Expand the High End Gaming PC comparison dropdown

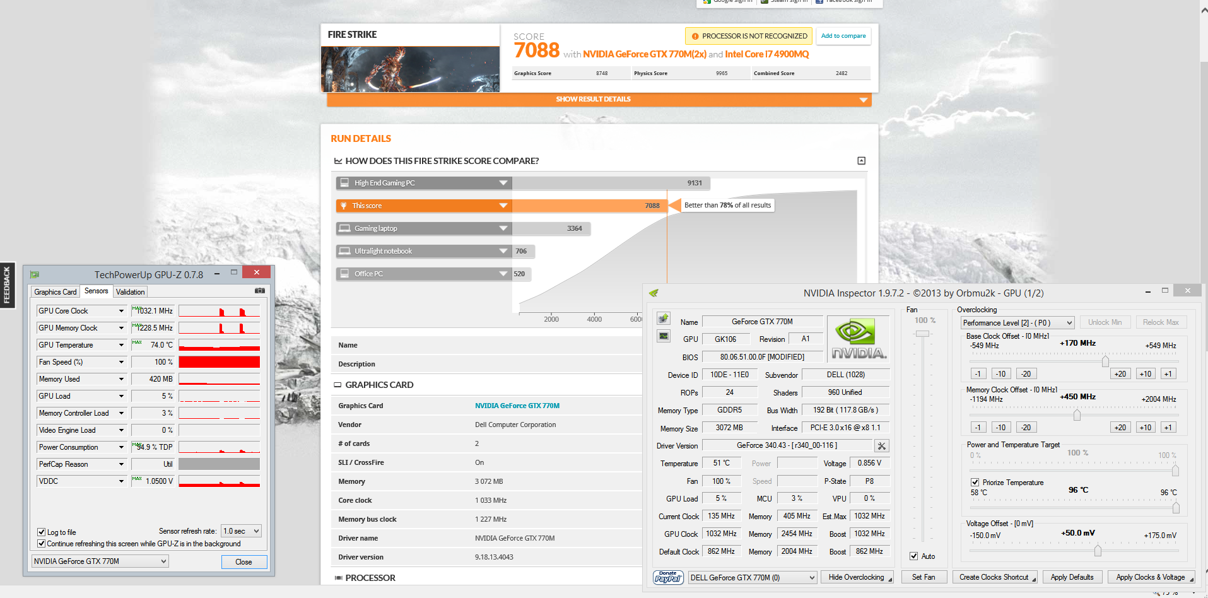click(x=503, y=183)
